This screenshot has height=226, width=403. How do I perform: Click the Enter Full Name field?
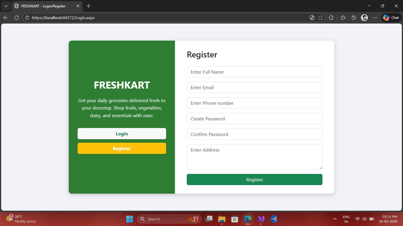pos(254,72)
